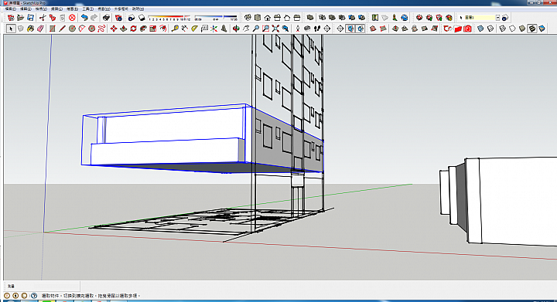Activate the Axes tool
This screenshot has height=302, width=557.
(x=214, y=29)
